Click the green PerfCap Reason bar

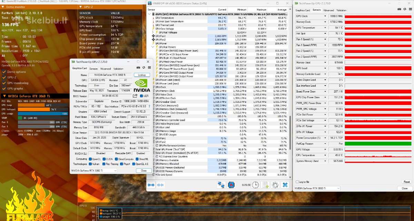tap(378, 143)
